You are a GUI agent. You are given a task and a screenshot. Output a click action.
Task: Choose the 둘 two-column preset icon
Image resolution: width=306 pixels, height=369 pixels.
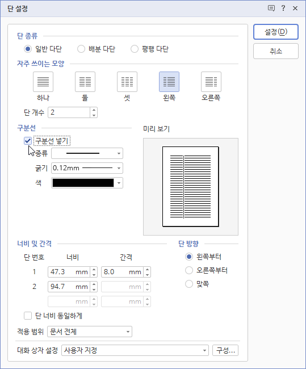(x=85, y=82)
